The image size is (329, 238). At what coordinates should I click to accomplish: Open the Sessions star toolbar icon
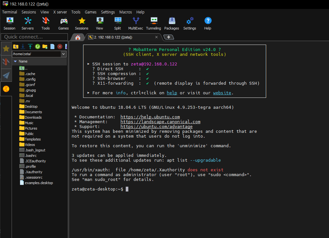(x=82, y=23)
